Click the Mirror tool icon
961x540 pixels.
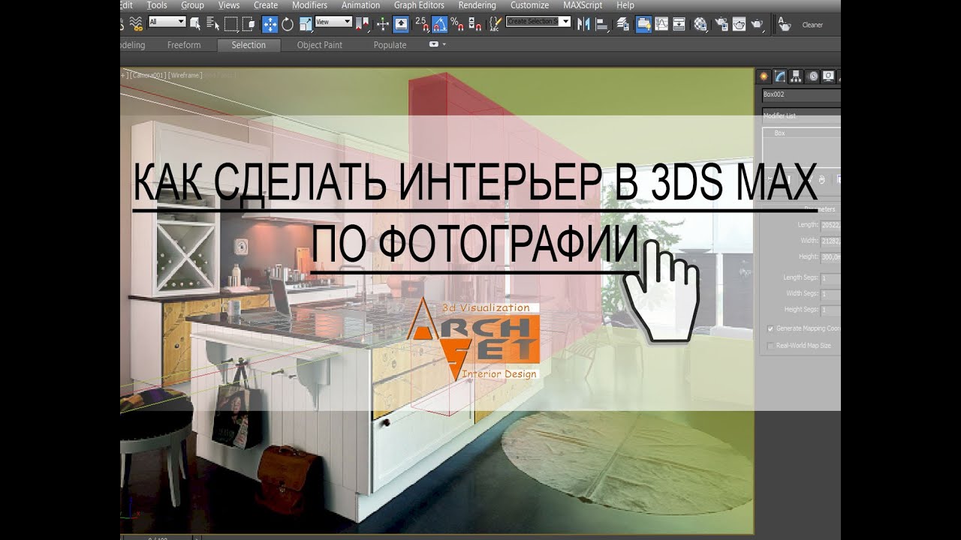click(x=583, y=24)
